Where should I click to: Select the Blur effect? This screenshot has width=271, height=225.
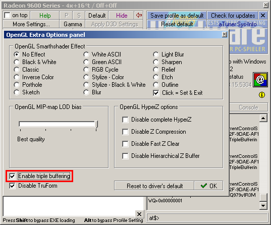pyautogui.click(x=86, y=92)
